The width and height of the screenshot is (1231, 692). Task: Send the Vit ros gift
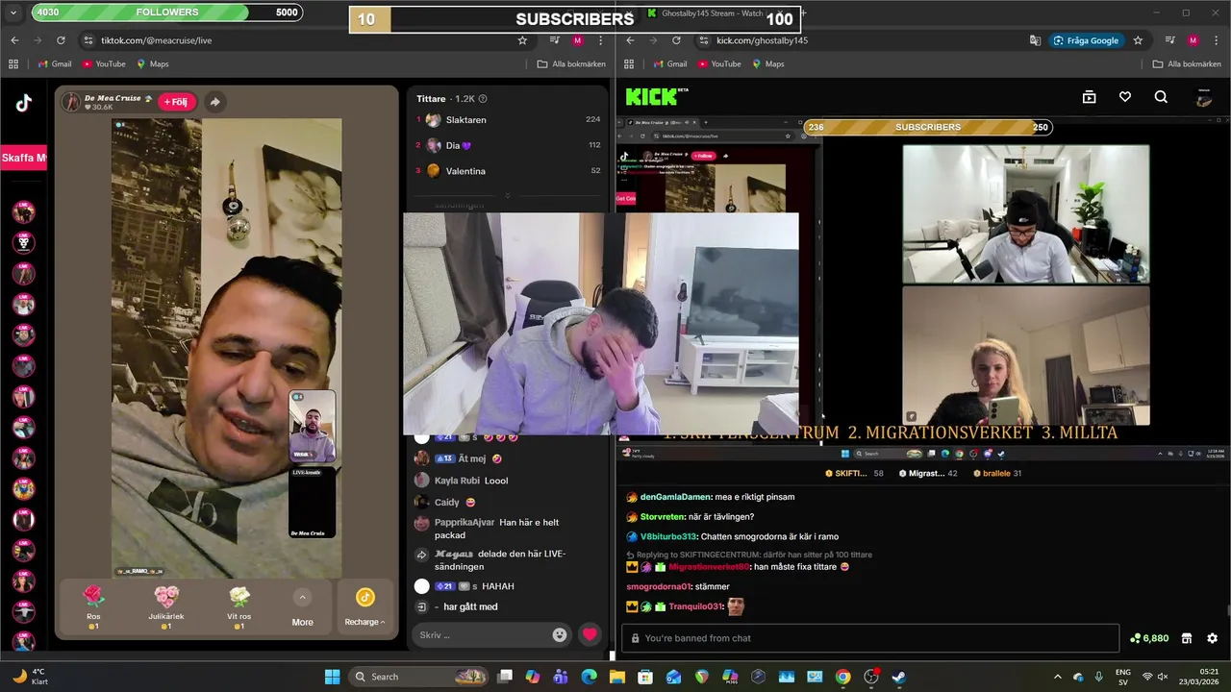click(x=239, y=606)
